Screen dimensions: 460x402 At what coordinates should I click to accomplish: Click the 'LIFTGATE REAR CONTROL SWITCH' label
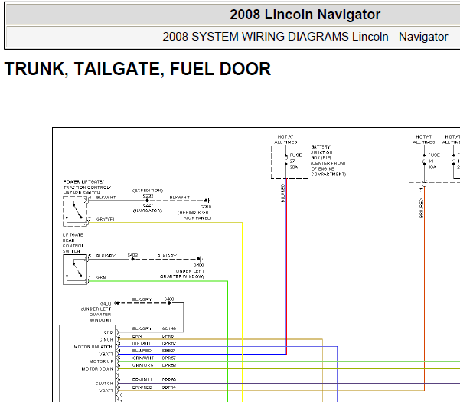[73, 243]
